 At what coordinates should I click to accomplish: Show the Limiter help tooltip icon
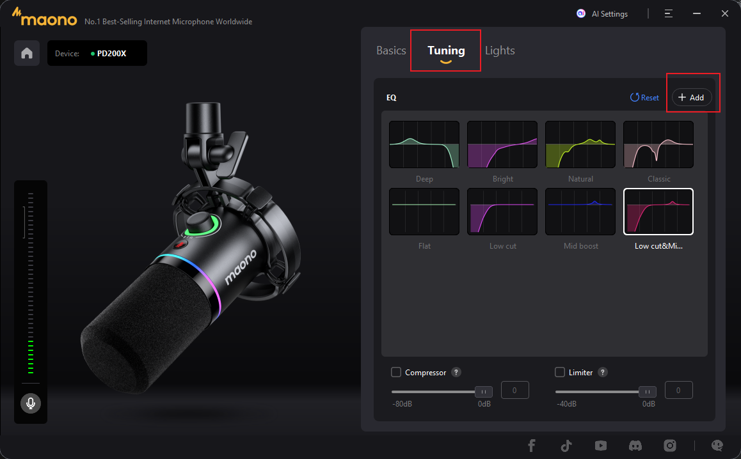tap(603, 372)
